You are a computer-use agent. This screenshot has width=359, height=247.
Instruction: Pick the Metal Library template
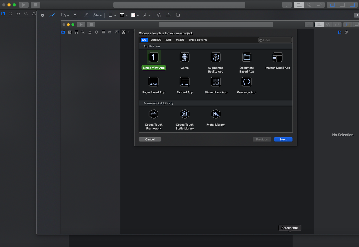click(x=216, y=118)
